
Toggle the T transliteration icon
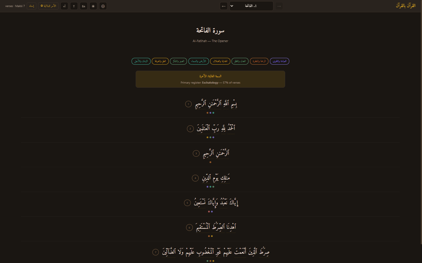coord(74,6)
